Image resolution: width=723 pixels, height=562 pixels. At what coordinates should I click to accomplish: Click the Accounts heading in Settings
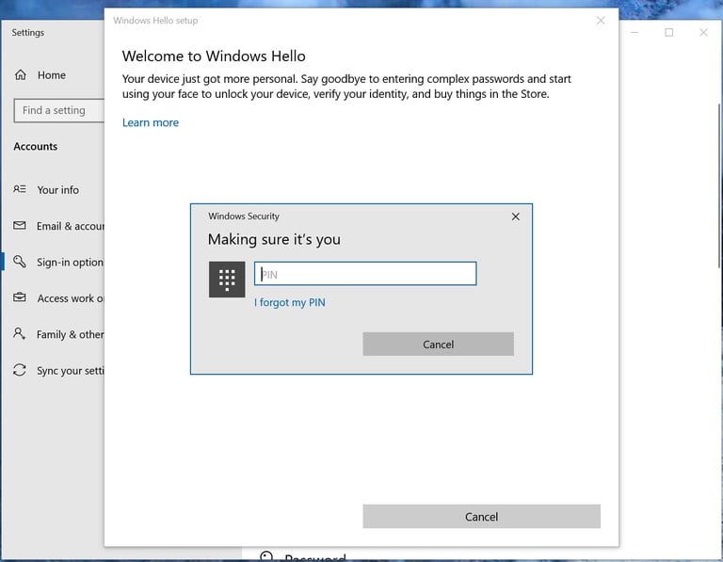click(36, 147)
